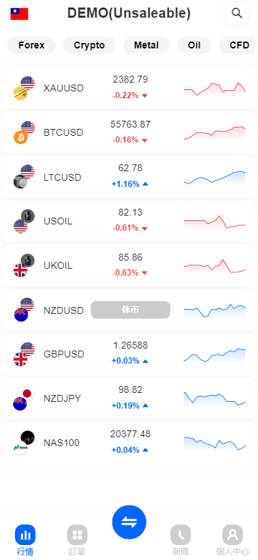The height and width of the screenshot is (560, 258).
Task: Select the Metal category tab
Action: 146,45
